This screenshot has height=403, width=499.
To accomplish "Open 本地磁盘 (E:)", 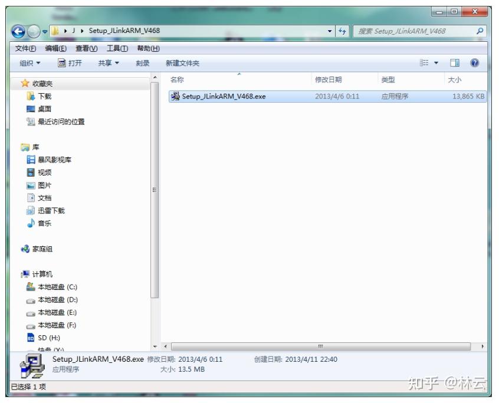I will [x=51, y=312].
